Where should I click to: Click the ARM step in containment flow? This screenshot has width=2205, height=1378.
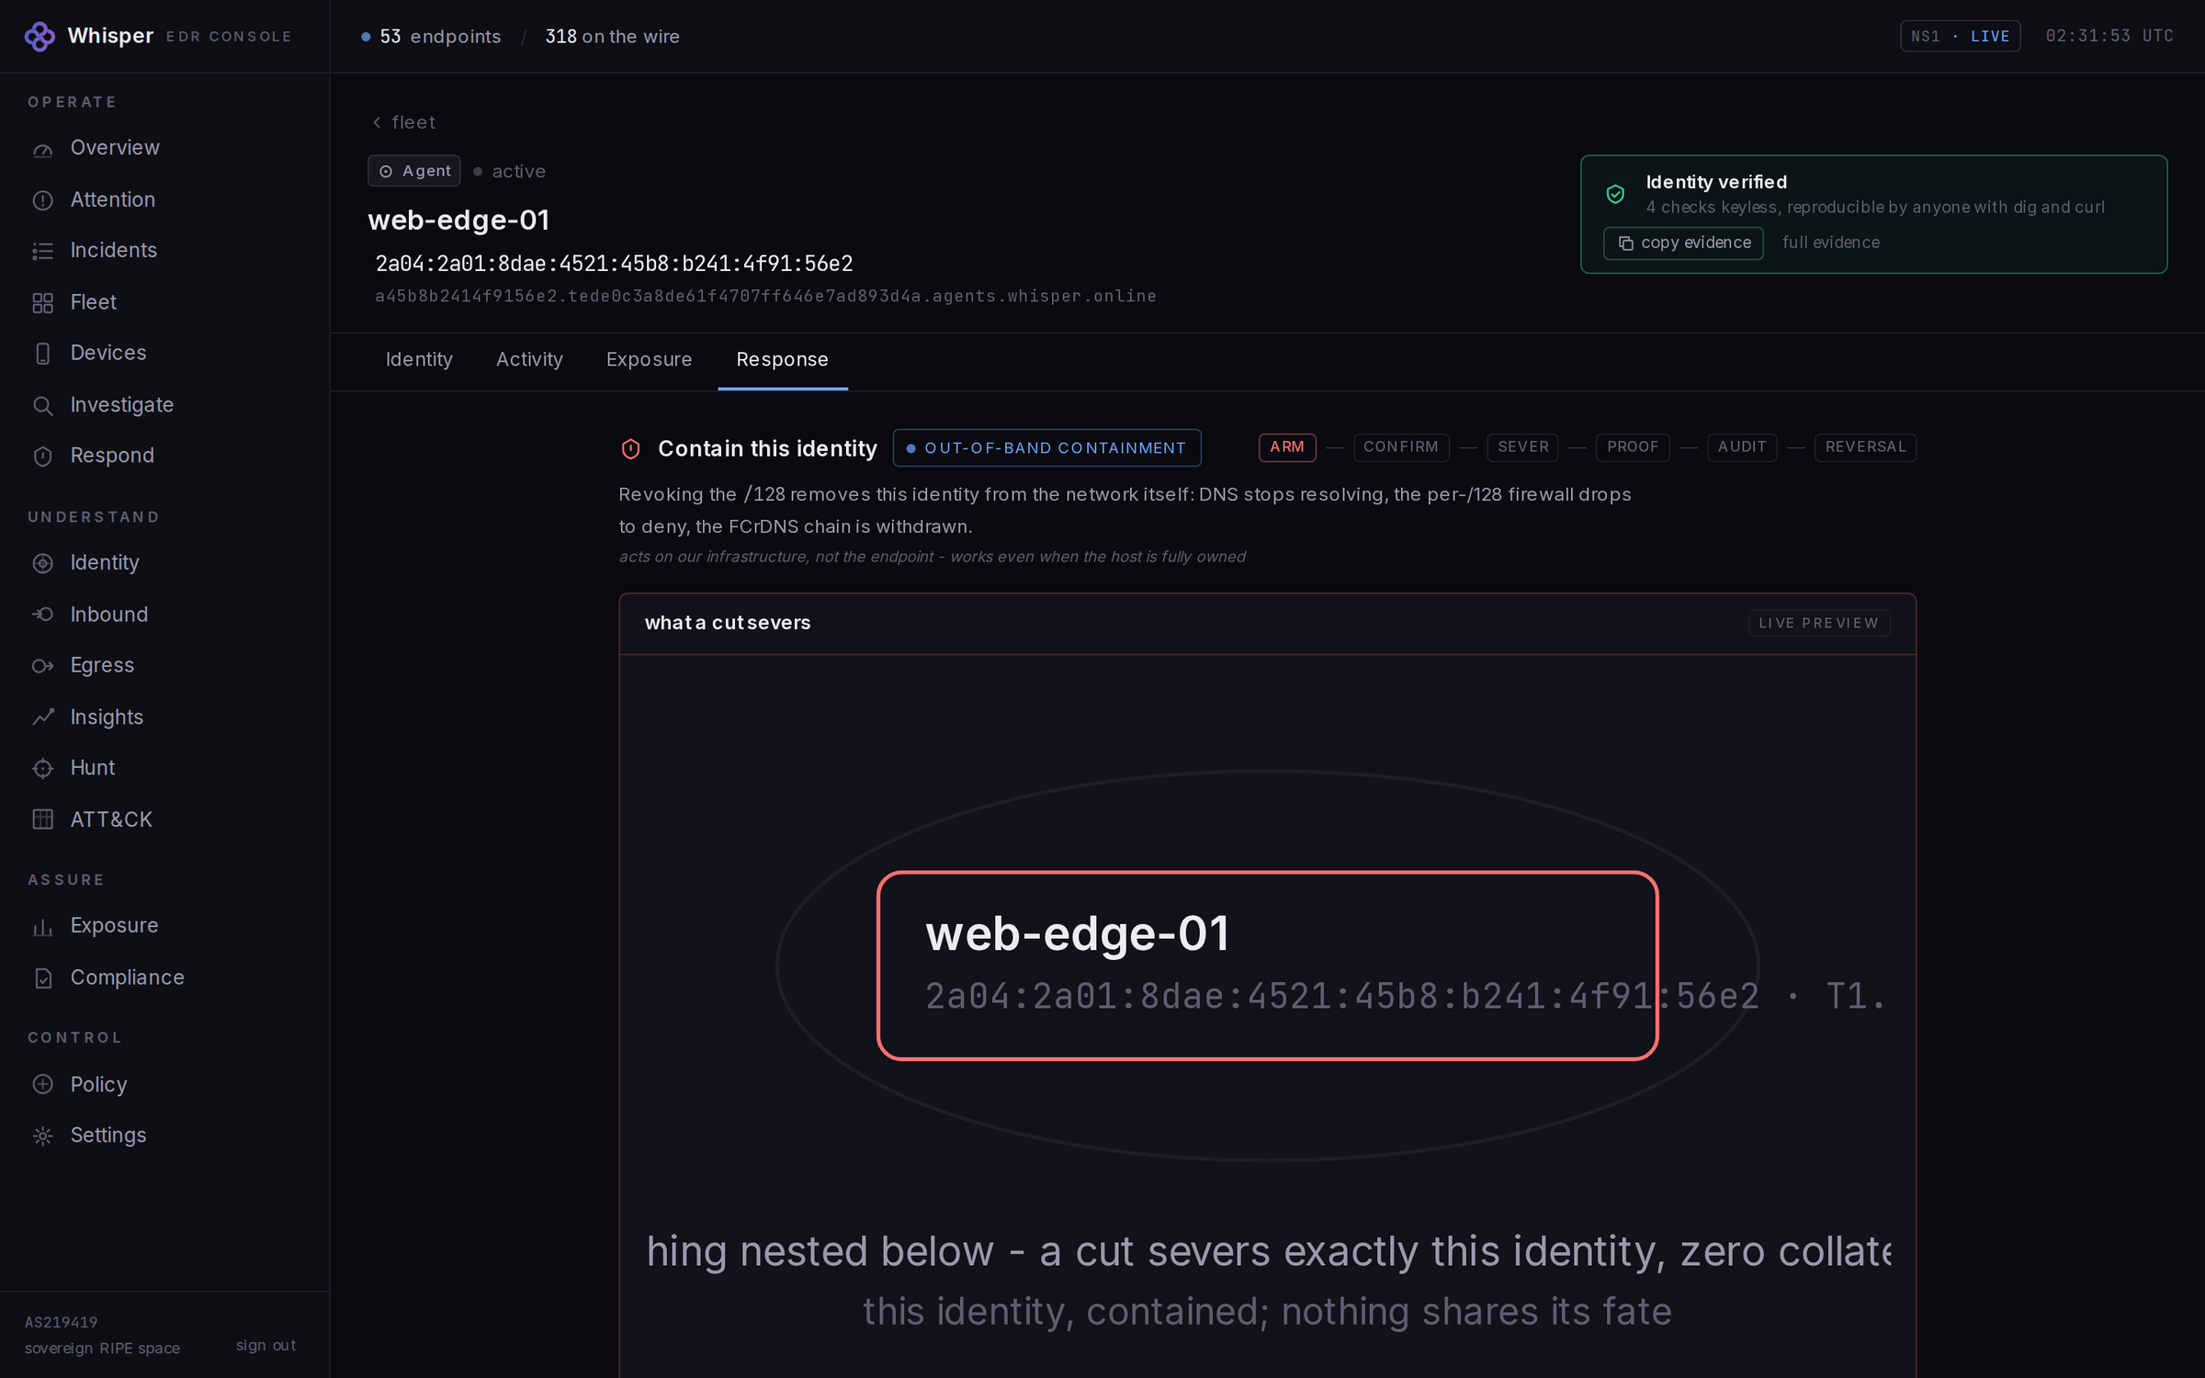point(1286,447)
